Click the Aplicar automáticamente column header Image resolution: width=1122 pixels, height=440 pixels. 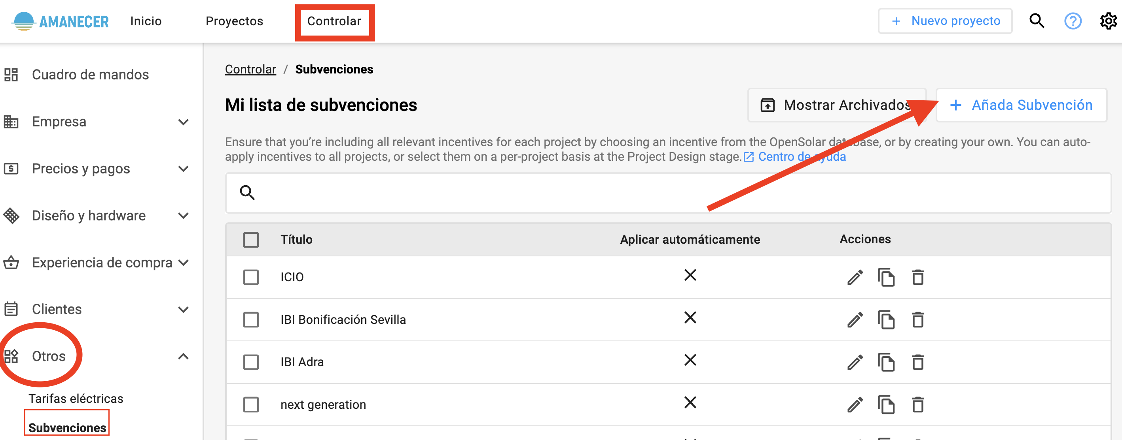tap(690, 240)
